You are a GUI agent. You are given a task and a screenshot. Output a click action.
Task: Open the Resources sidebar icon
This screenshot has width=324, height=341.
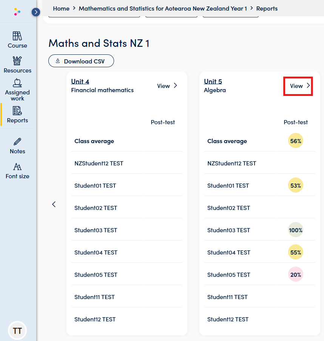coord(17,65)
